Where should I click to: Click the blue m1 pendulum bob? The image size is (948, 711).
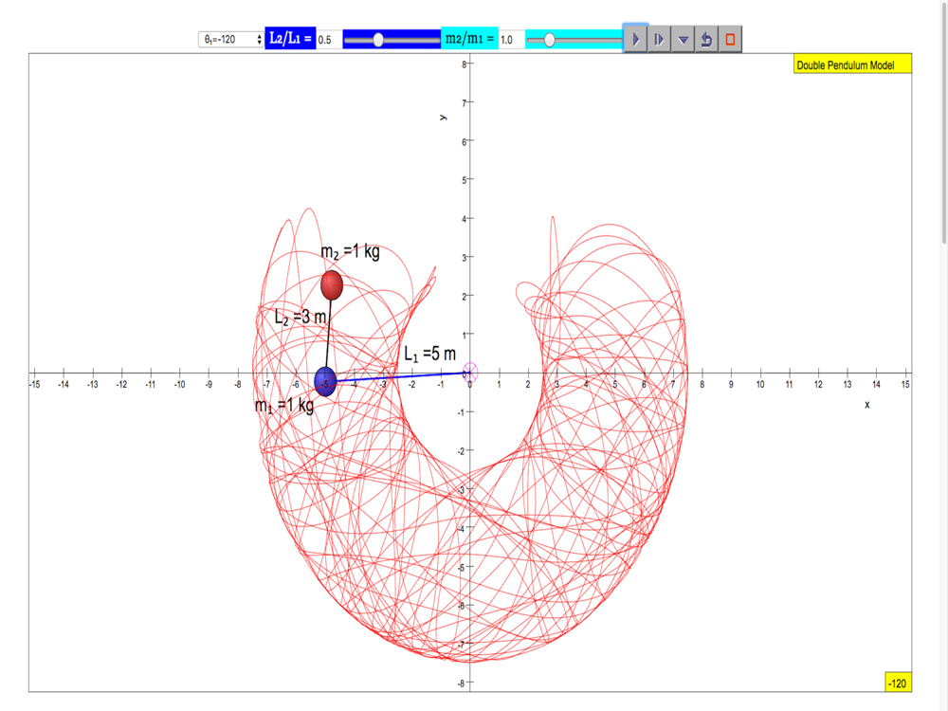tap(325, 381)
